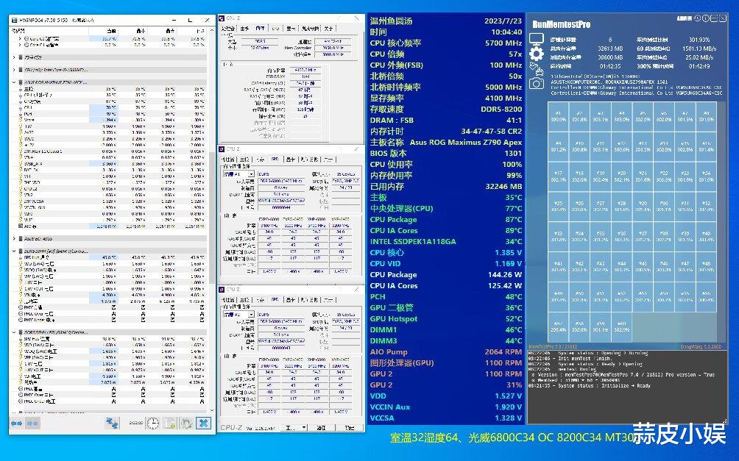This screenshot has height=461, width=739.
Task: Select the SPD tab in middle CPU-Z window
Action: [275, 160]
